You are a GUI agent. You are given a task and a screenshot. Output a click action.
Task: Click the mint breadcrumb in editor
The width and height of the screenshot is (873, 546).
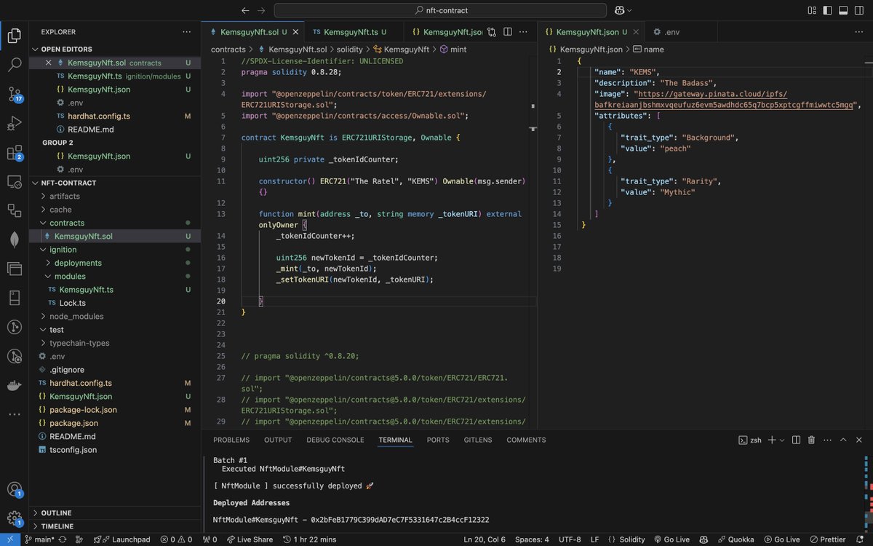click(458, 50)
